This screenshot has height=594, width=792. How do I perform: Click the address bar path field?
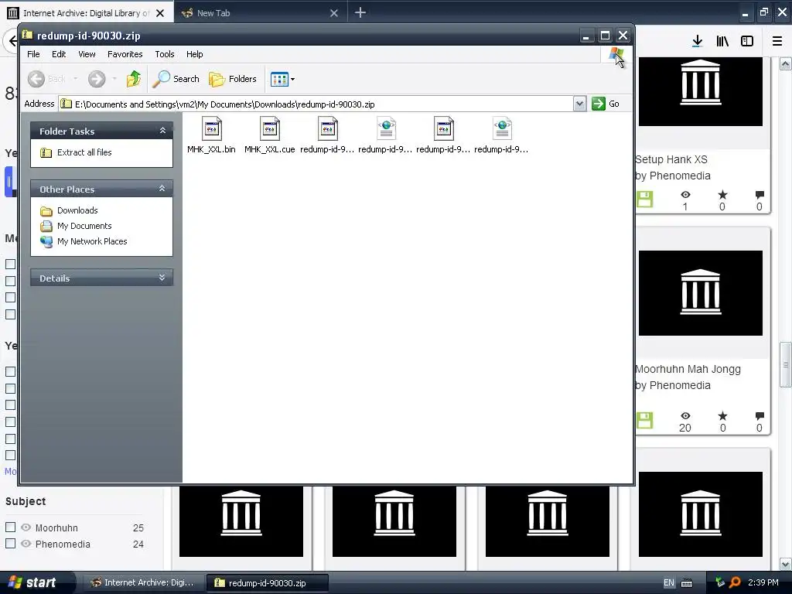(x=316, y=104)
